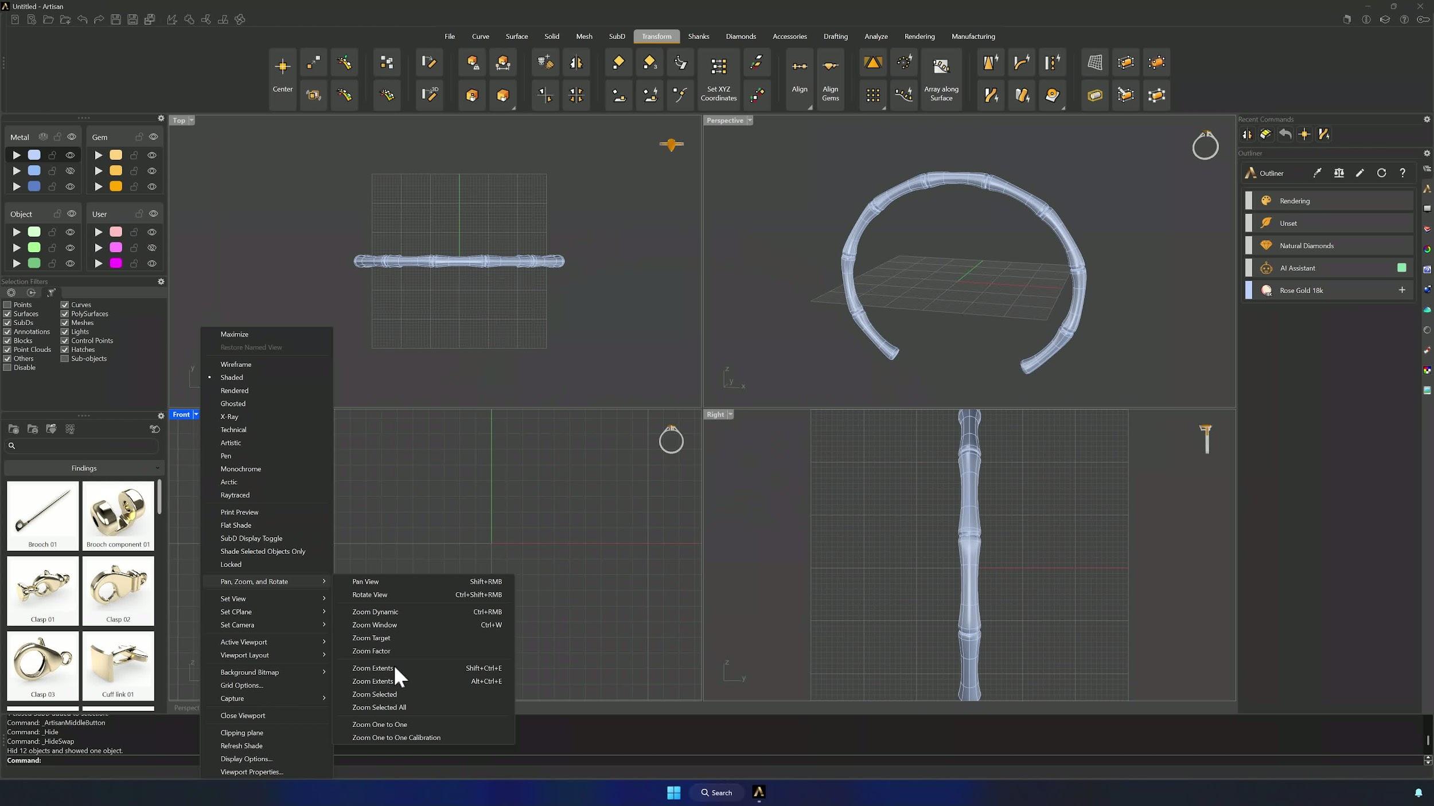This screenshot has width=1434, height=806.
Task: Select the Natural Diamonds row in Outliner
Action: click(1328, 245)
